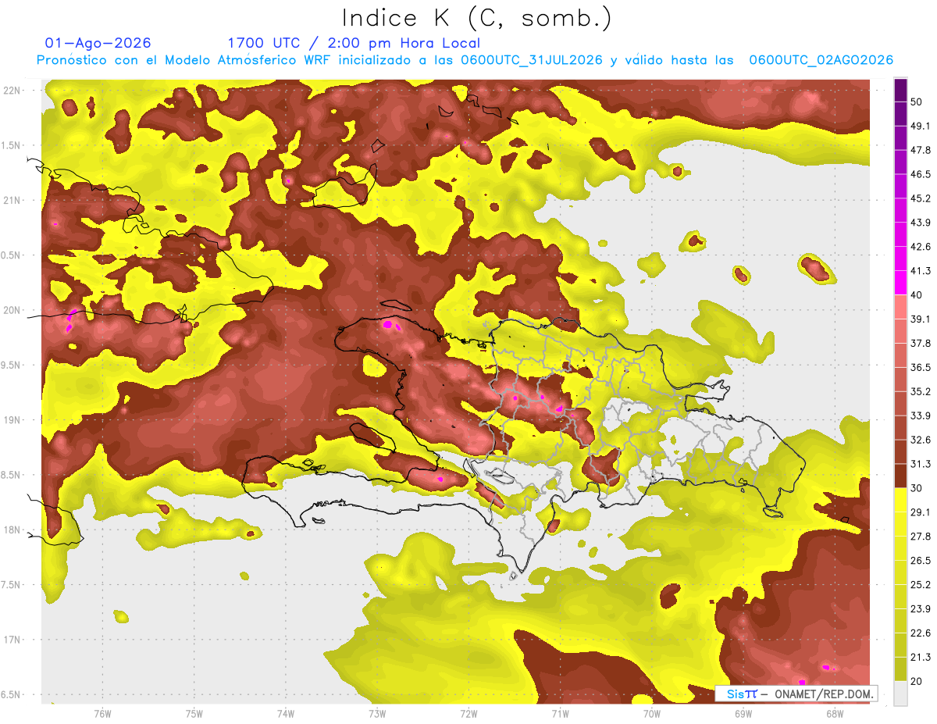The image size is (937, 724).
Task: Click the legend value "21.3"
Action: (921, 657)
